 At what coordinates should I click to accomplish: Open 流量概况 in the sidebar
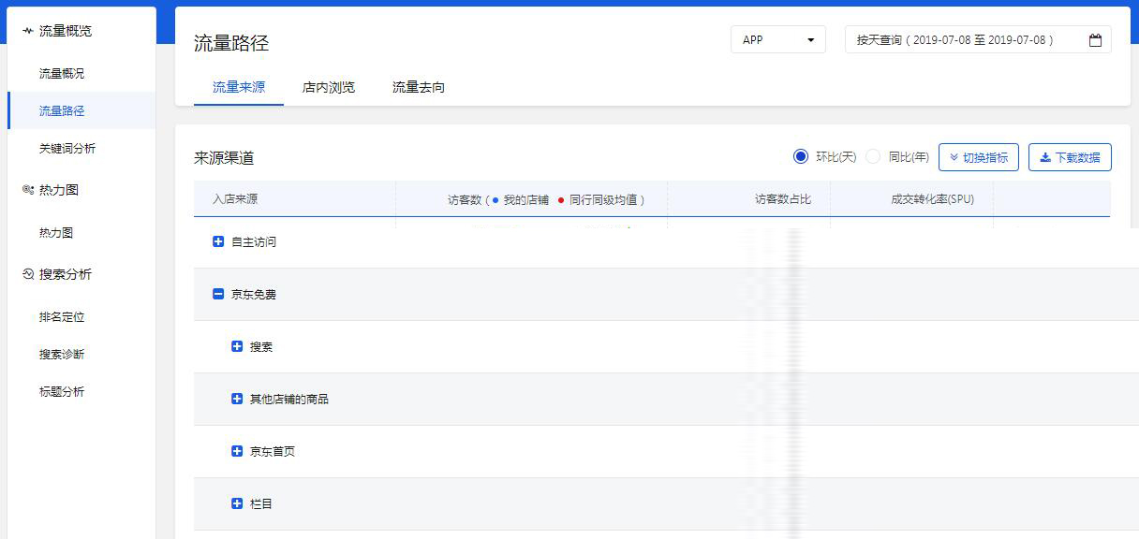[62, 73]
